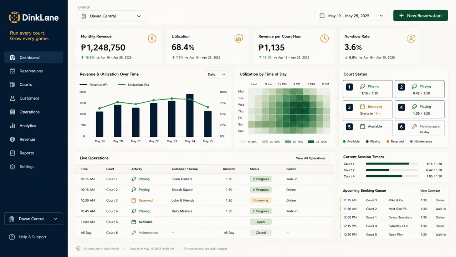Click the Court 1 session timer progress bar
Viewport: 456px width, 257px height.
(392, 164)
